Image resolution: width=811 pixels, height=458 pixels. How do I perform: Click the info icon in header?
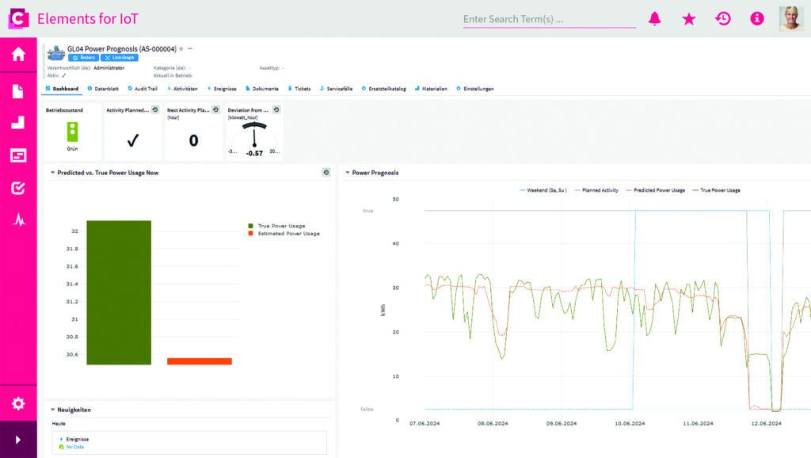point(757,19)
